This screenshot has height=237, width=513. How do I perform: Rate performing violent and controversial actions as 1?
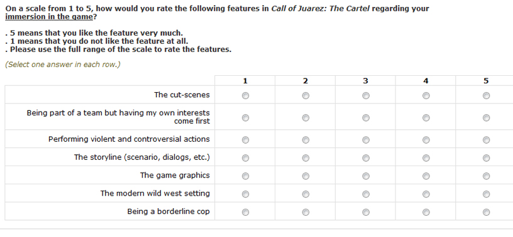245,140
